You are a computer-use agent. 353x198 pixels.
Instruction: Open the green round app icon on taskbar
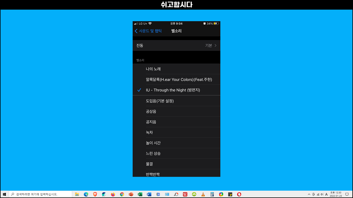[x=194, y=194]
